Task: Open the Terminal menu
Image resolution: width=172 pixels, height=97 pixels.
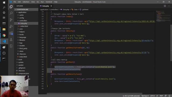Action: pos(49,2)
